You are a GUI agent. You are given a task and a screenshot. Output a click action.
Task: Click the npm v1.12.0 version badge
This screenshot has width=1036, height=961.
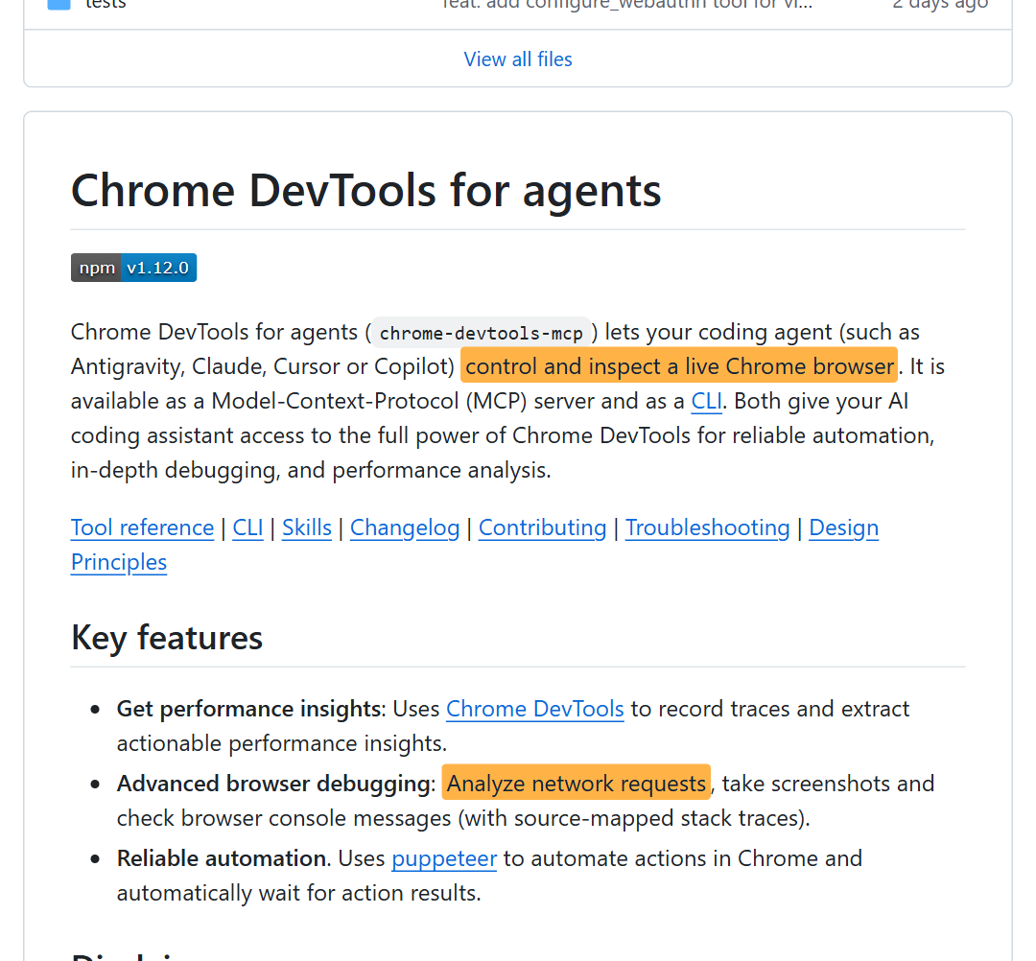pos(133,268)
